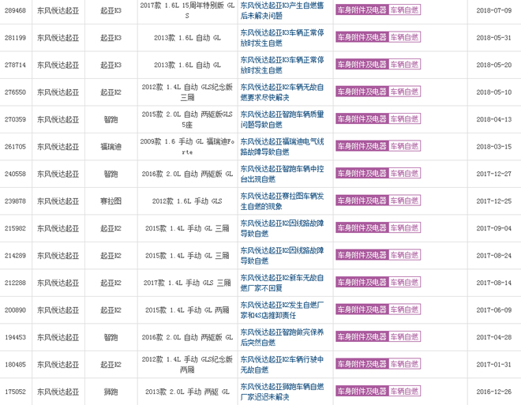Click model cell 赛拉图
The image size is (521, 405).
click(111, 201)
